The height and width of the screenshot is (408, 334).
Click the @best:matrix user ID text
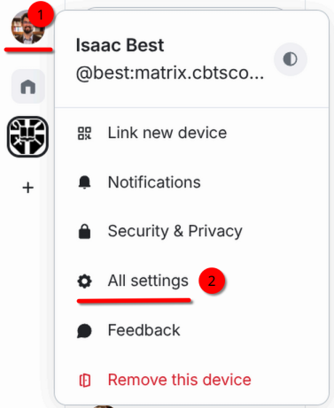tap(170, 73)
